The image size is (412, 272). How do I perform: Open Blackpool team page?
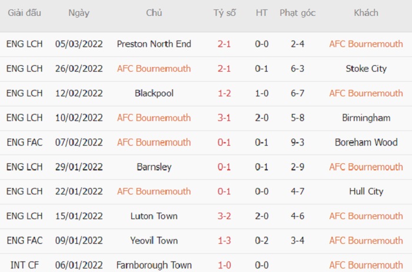coord(154,93)
